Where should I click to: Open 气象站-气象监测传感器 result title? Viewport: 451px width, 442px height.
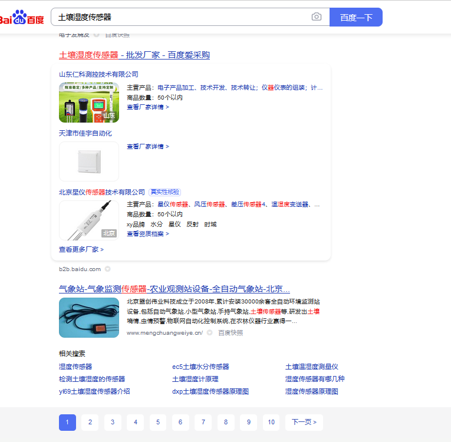click(x=175, y=289)
